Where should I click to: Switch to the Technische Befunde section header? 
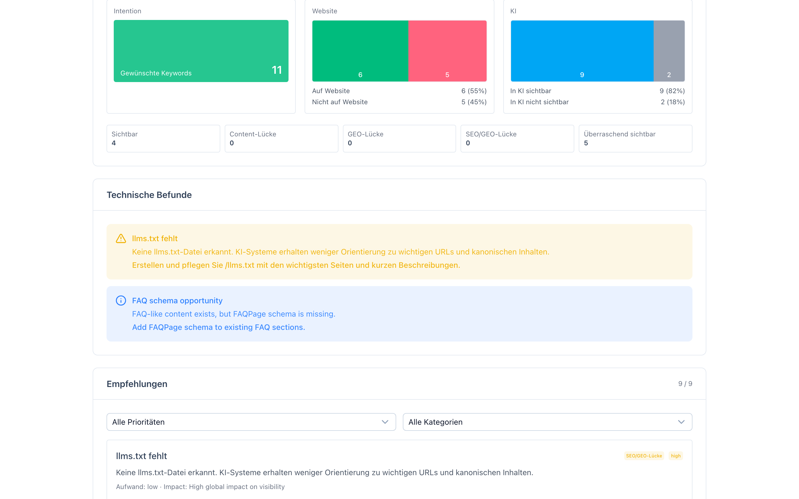(149, 195)
